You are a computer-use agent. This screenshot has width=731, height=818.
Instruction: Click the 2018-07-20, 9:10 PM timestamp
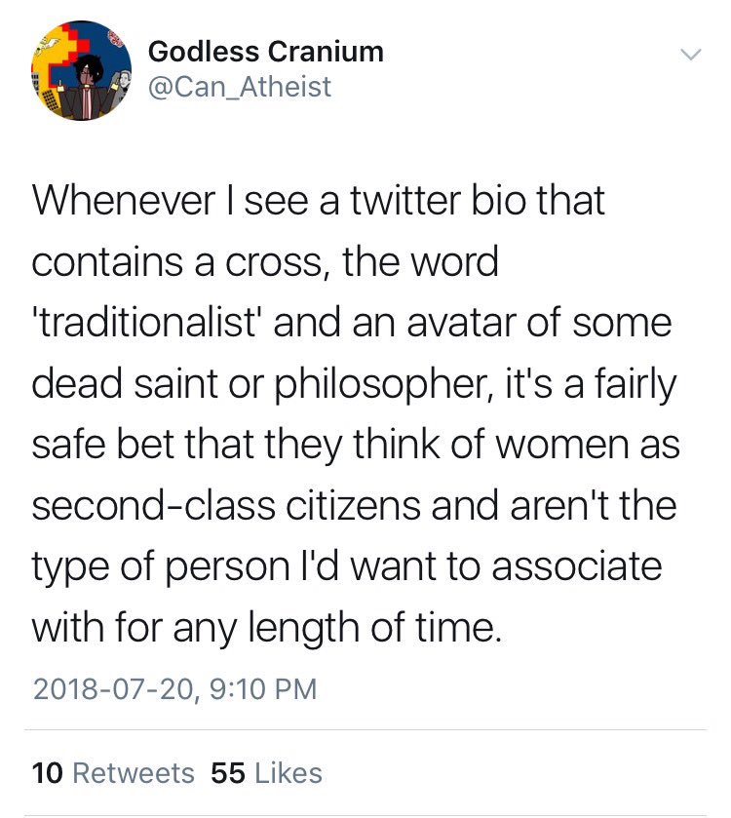pos(174,688)
